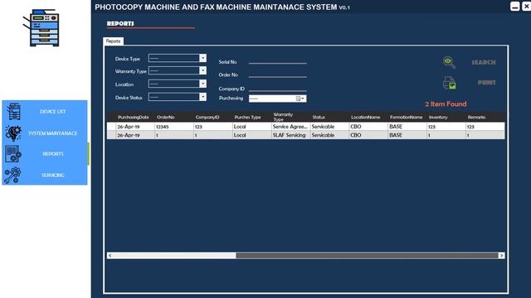531x298 pixels.
Task: Focus the Serial No input field
Action: pyautogui.click(x=277, y=60)
